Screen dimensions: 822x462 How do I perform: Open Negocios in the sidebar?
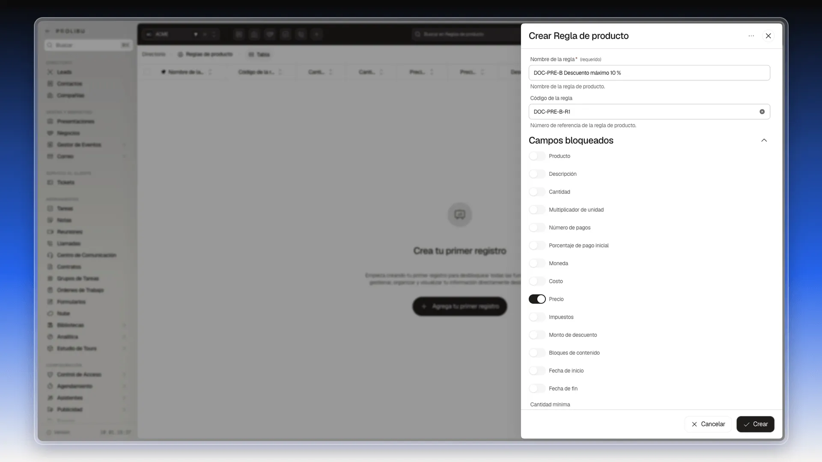point(68,133)
